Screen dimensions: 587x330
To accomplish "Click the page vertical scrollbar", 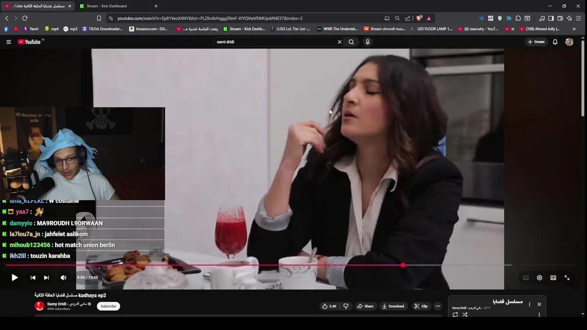I will coord(583,78).
